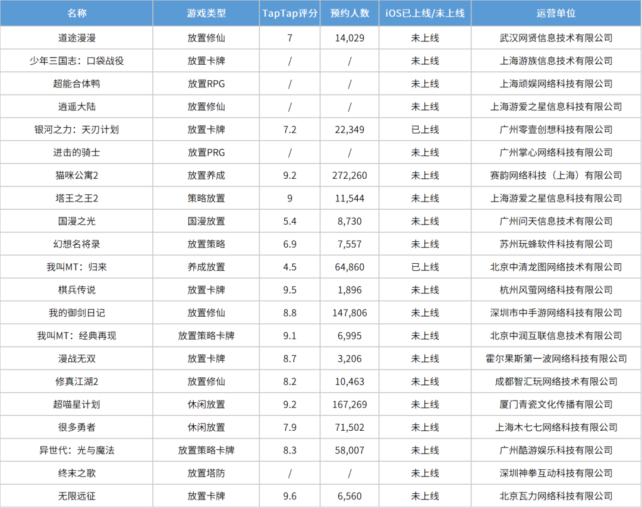Click the 放置塔防 type cell

tap(206, 473)
